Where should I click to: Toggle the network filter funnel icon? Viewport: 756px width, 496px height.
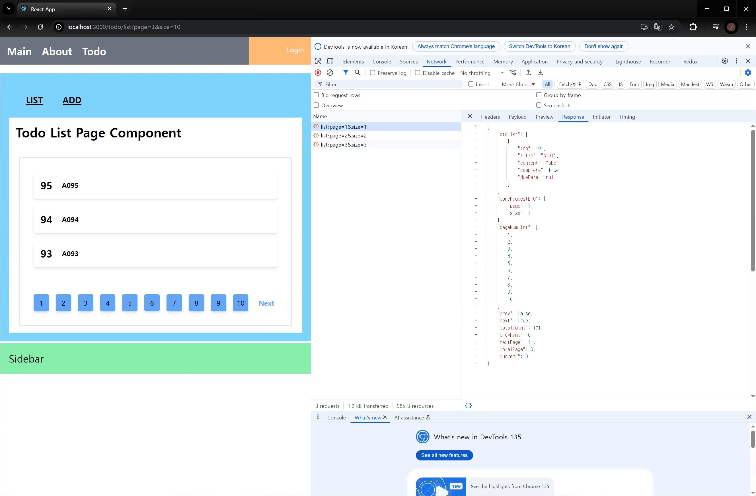click(x=346, y=73)
